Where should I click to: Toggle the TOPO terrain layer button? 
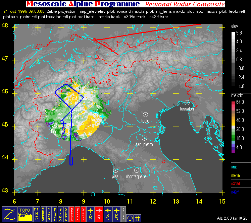pos(25,214)
